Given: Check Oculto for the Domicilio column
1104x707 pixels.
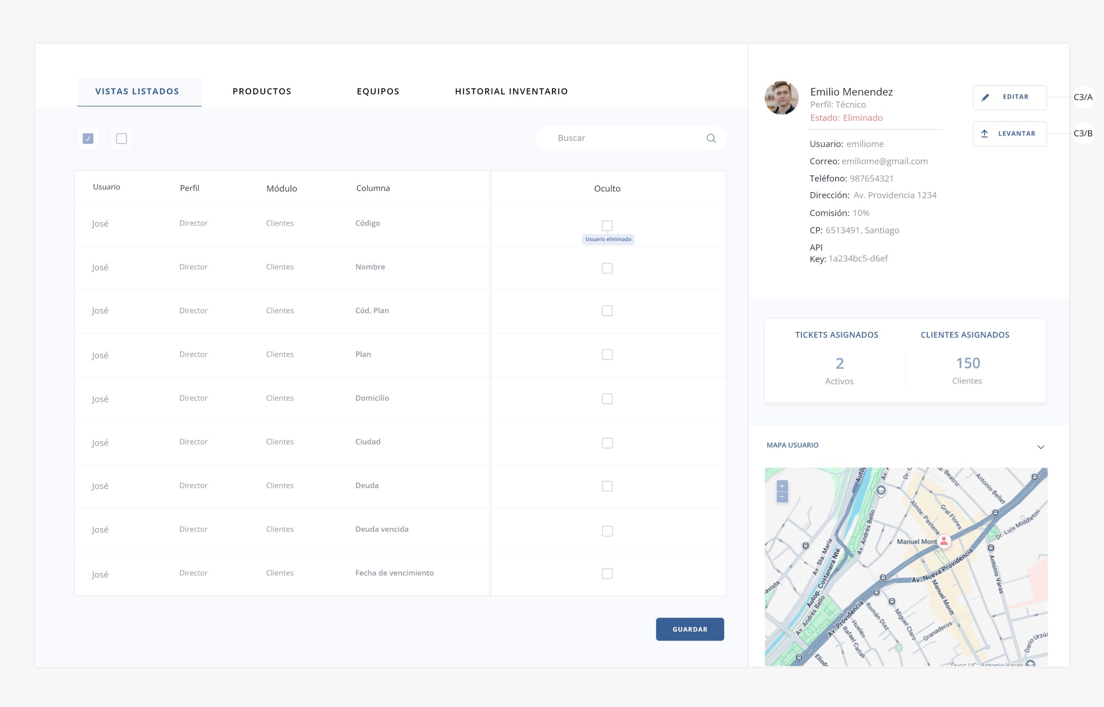Looking at the screenshot, I should [607, 399].
